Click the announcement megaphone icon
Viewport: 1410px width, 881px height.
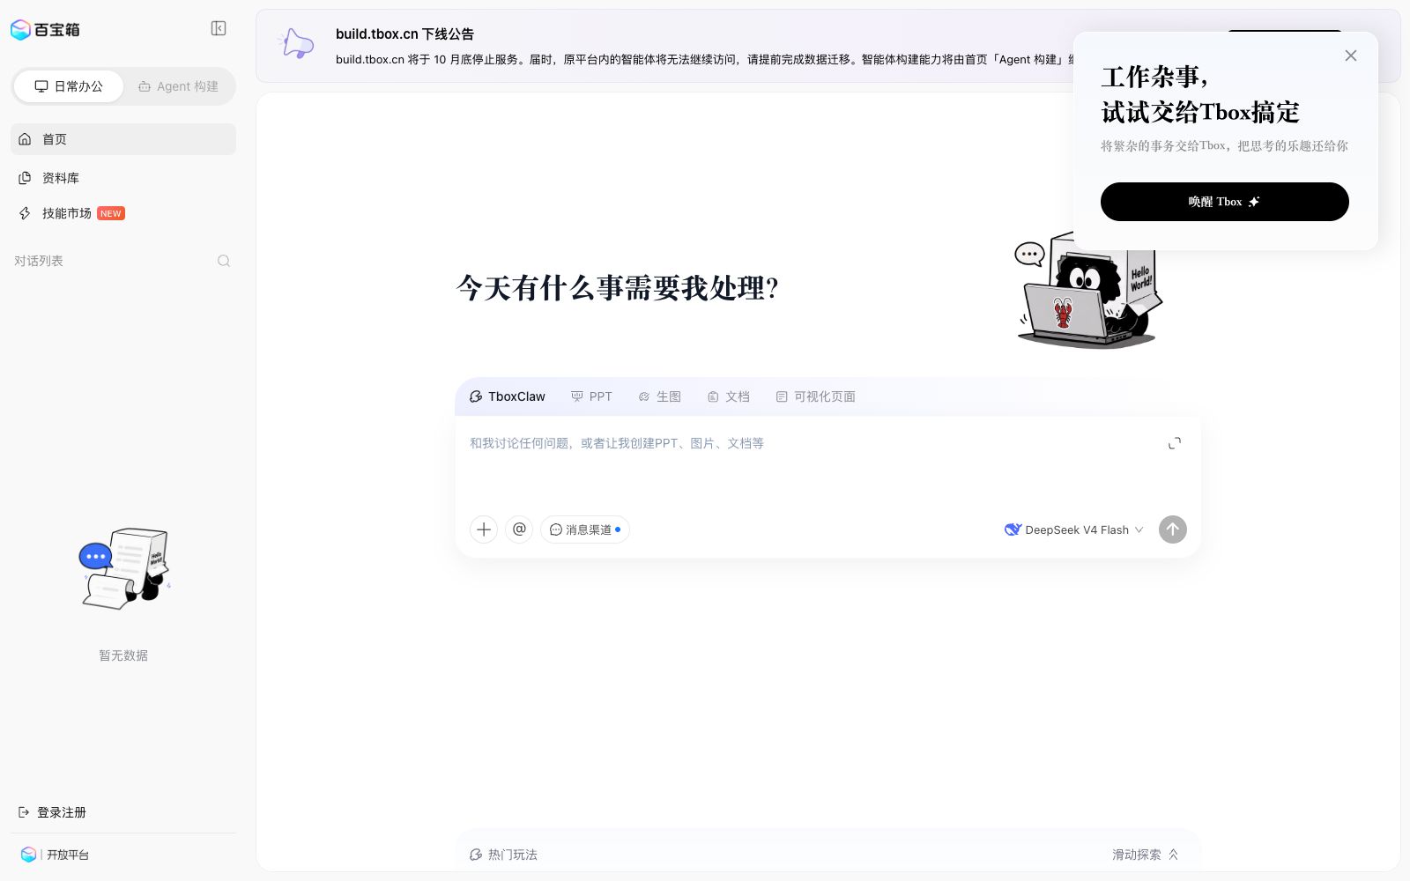click(x=296, y=43)
